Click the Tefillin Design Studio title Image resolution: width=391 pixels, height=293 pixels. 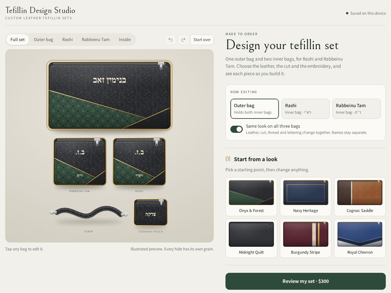click(40, 10)
